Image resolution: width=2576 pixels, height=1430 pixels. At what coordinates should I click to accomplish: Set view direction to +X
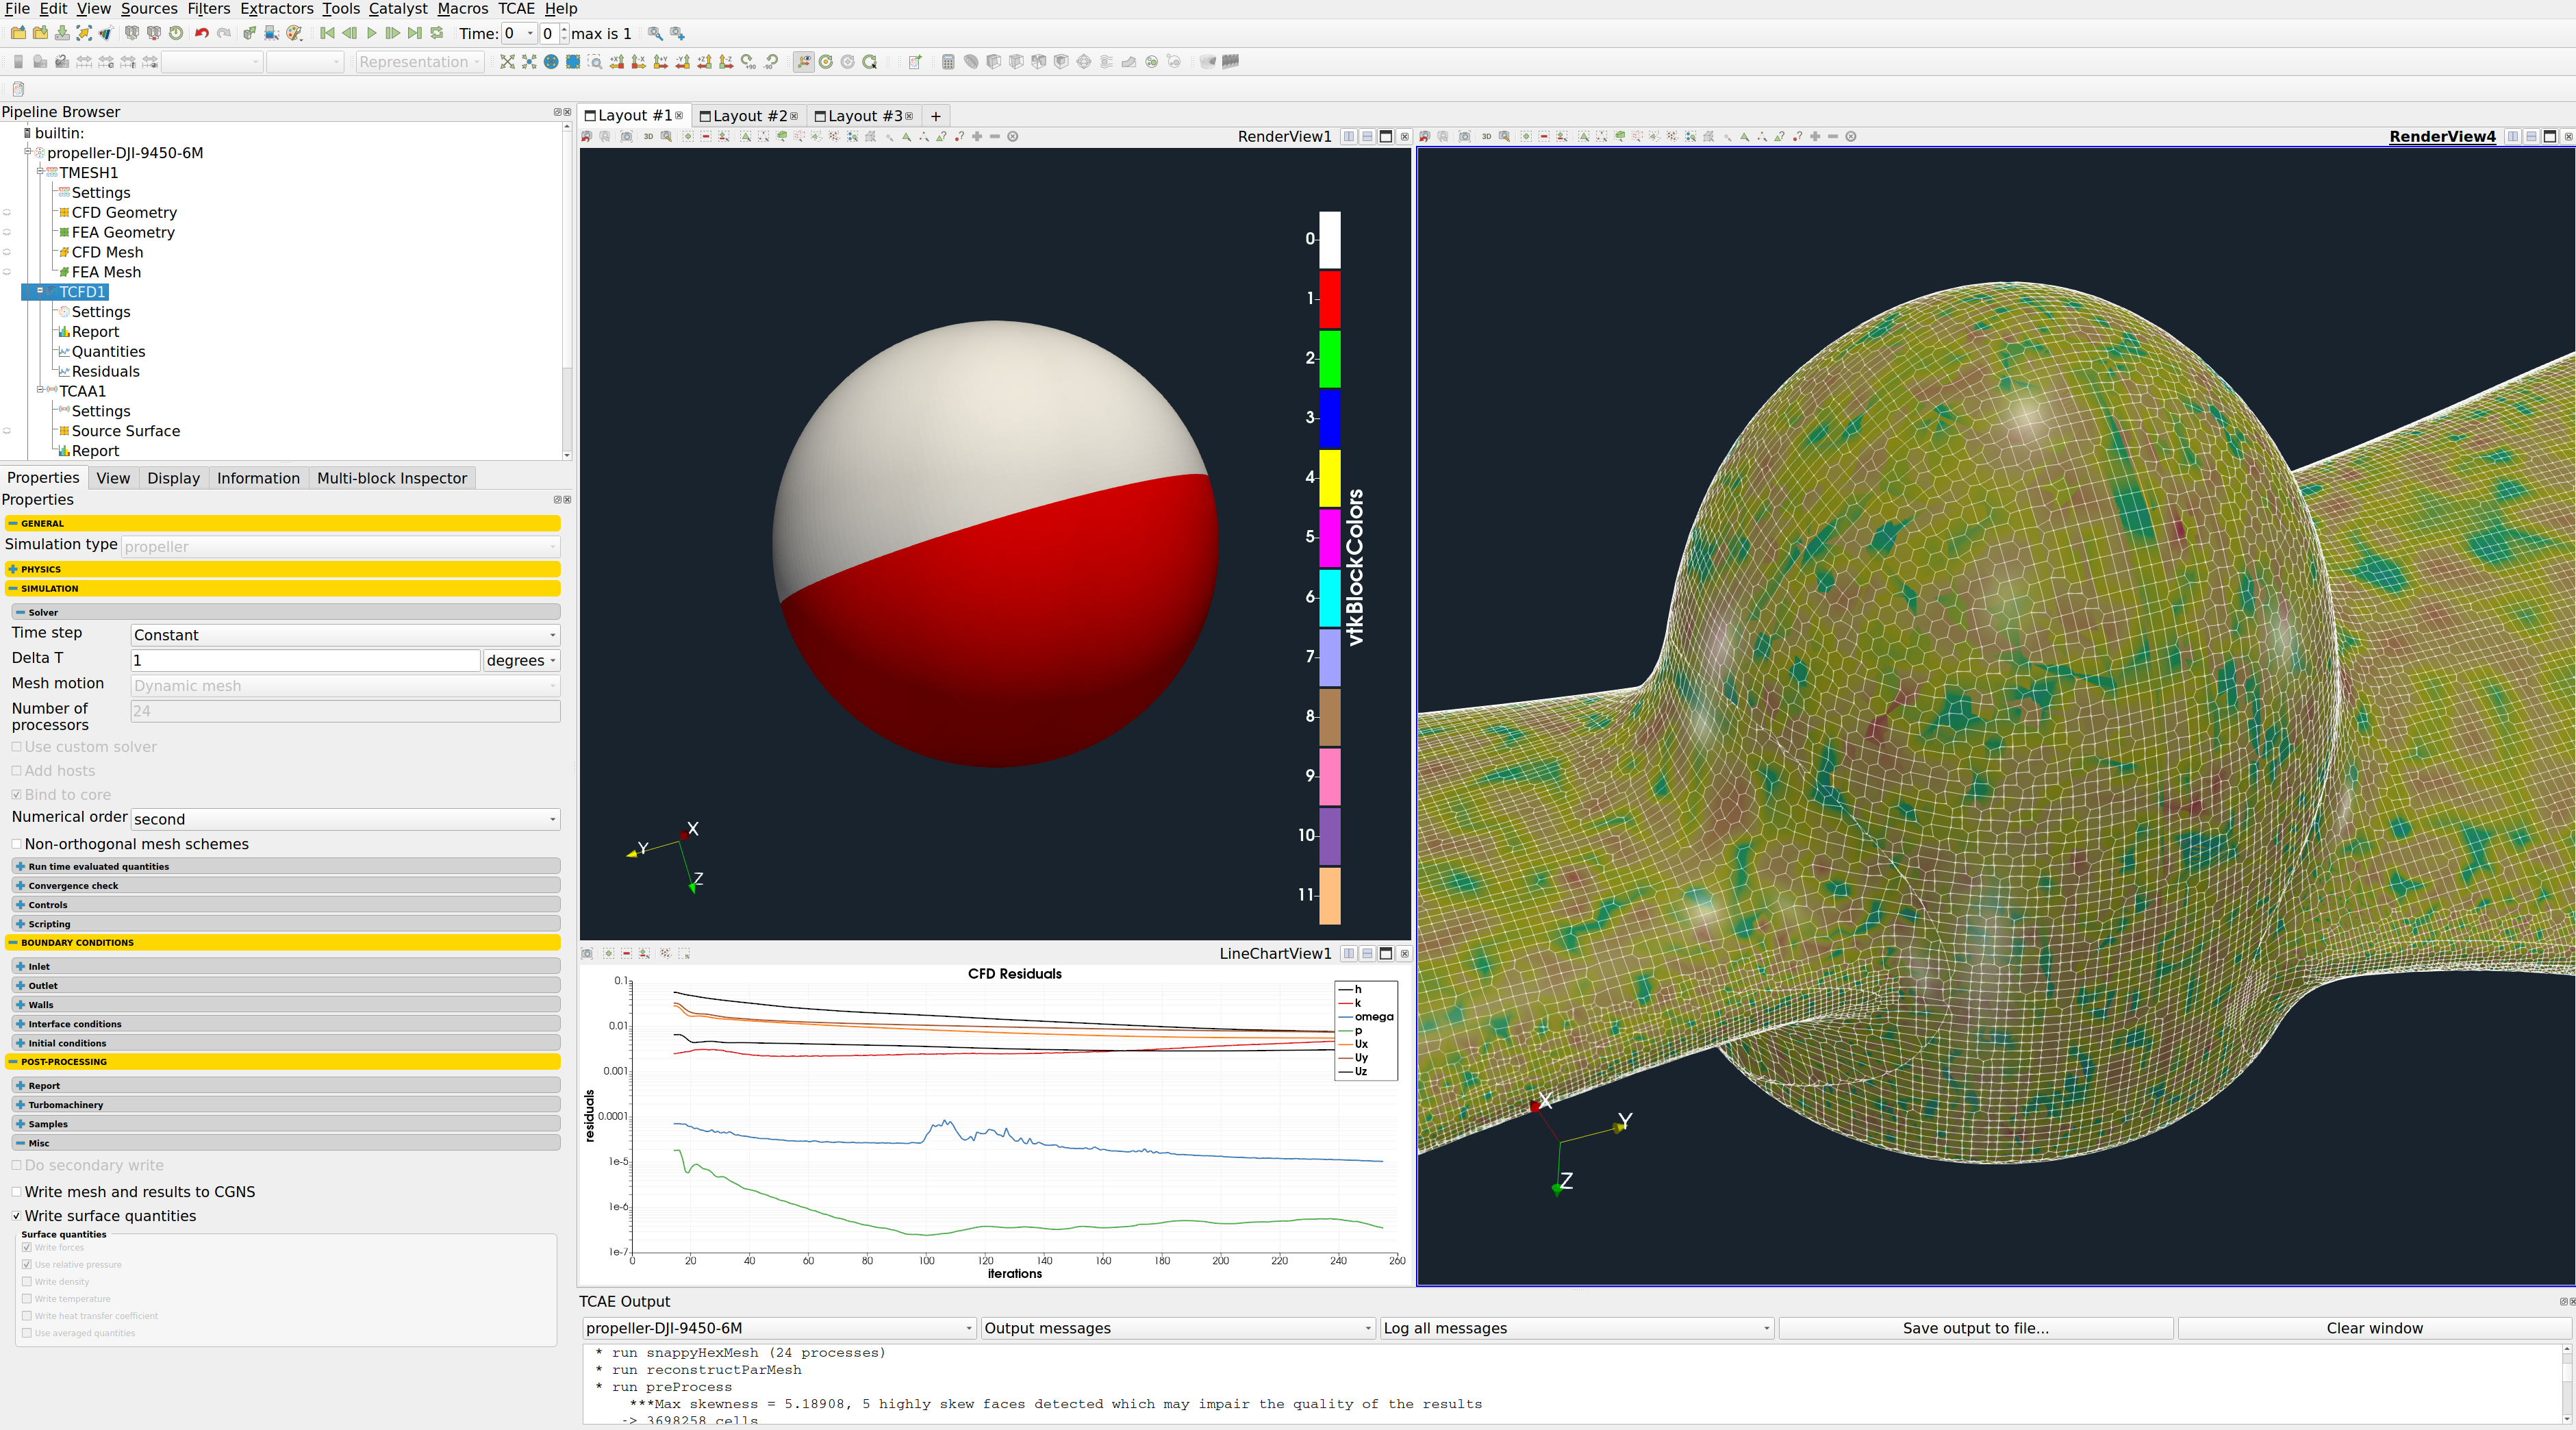tap(617, 62)
